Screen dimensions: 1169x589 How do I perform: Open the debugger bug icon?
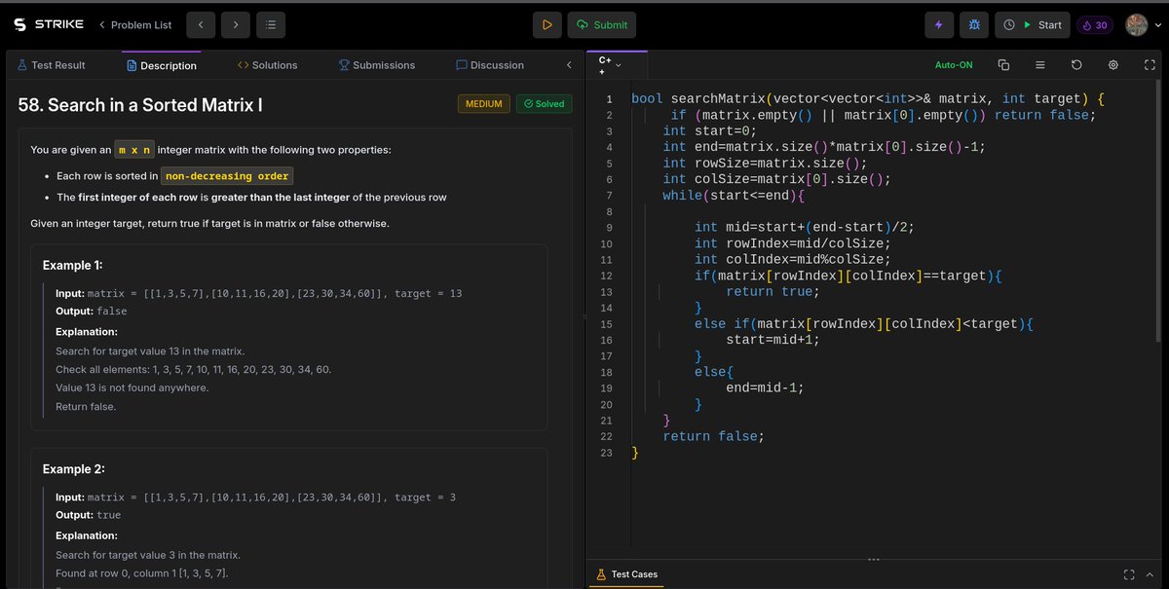tap(973, 24)
